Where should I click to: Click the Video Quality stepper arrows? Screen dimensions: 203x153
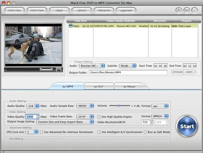[x=38, y=117]
